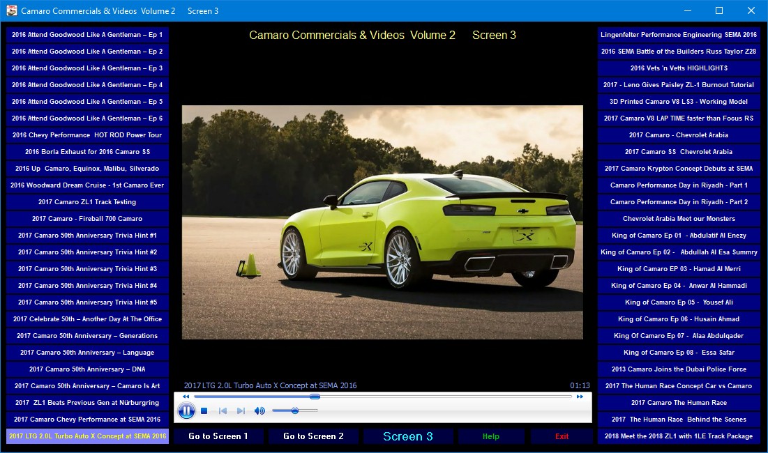
Task: Play Camaro Performance Day in Riyadh Part 1
Action: (x=679, y=185)
